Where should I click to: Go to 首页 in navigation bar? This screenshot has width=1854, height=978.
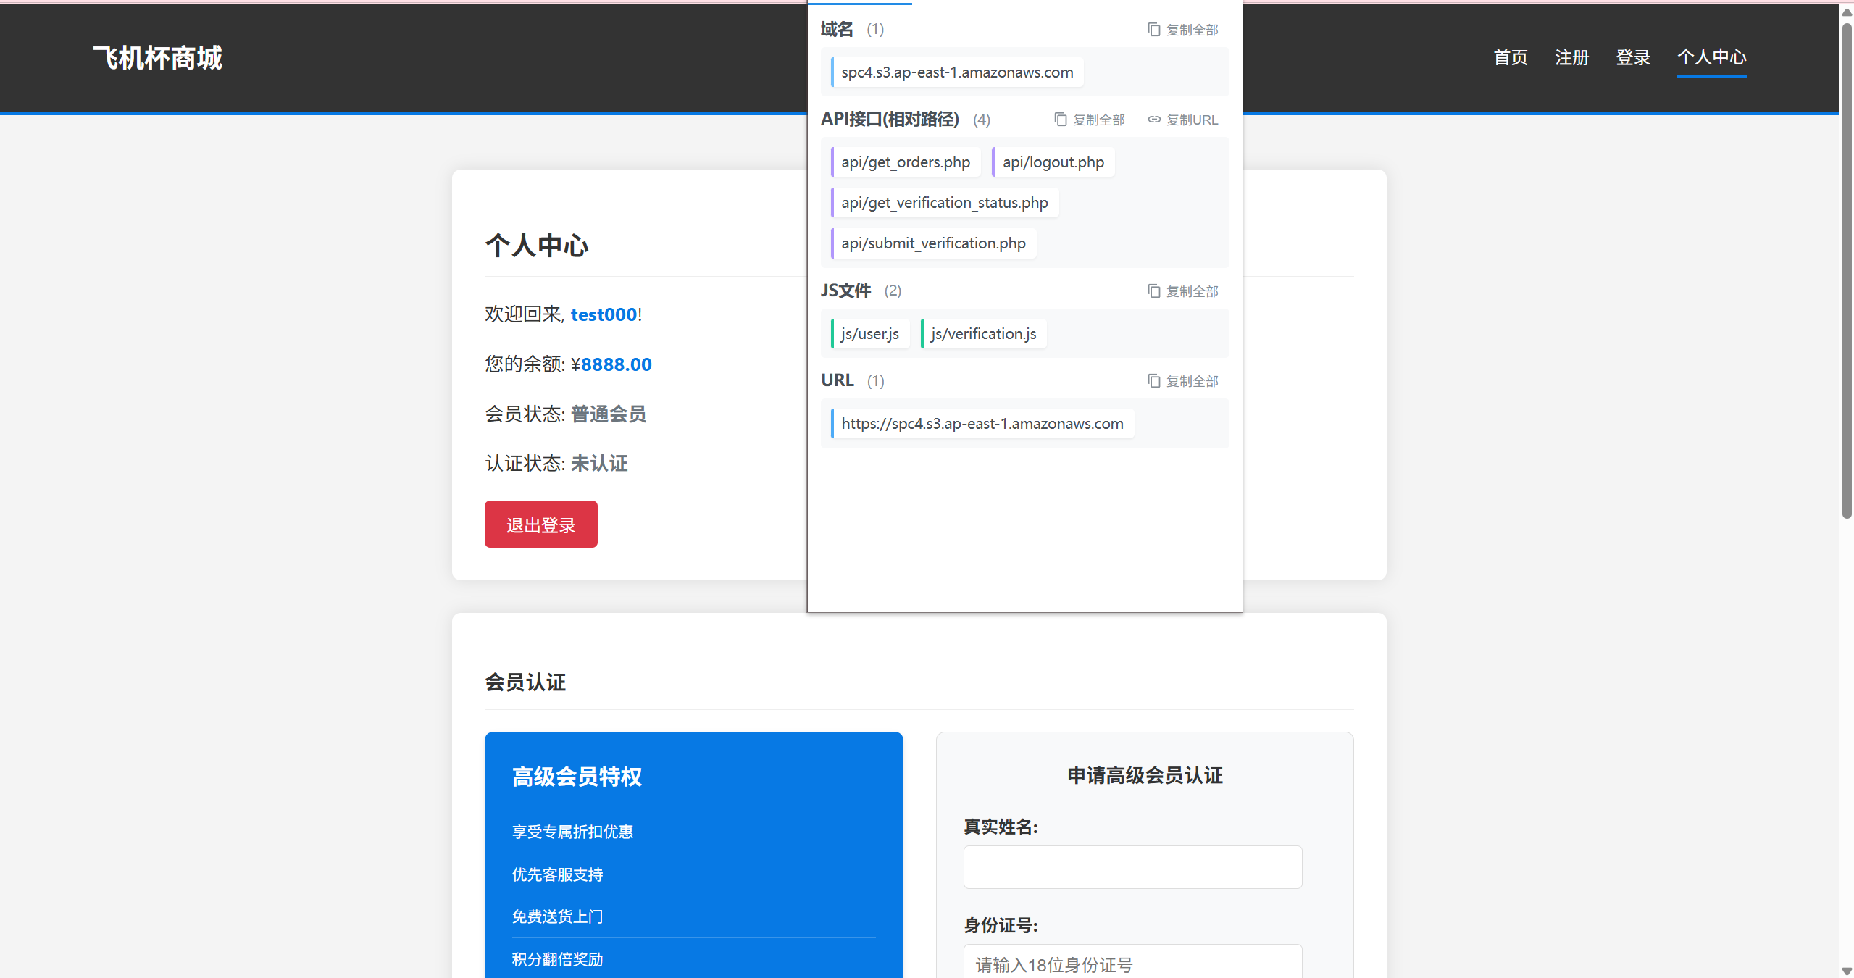(x=1510, y=57)
